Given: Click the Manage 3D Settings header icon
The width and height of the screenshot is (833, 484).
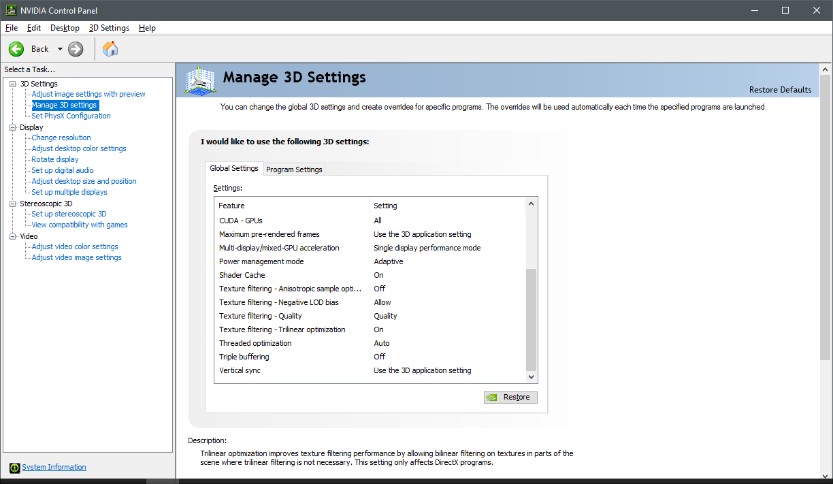Looking at the screenshot, I should coord(200,80).
